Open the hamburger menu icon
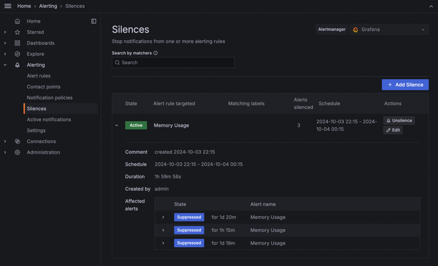Viewport: 438px width, 266px height. tap(8, 6)
